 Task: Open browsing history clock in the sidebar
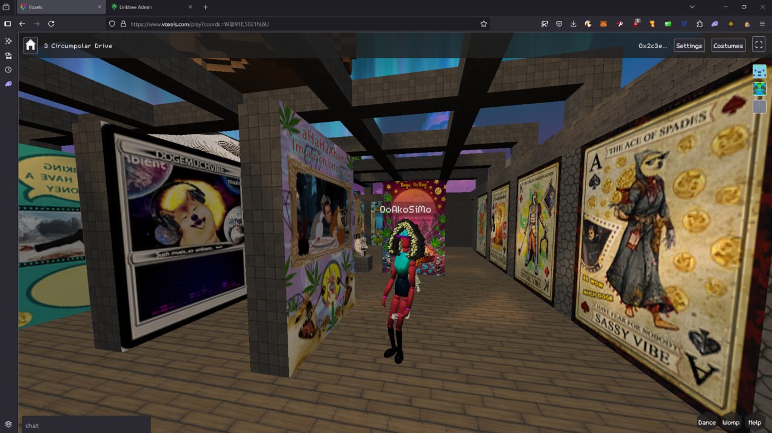tap(8, 70)
